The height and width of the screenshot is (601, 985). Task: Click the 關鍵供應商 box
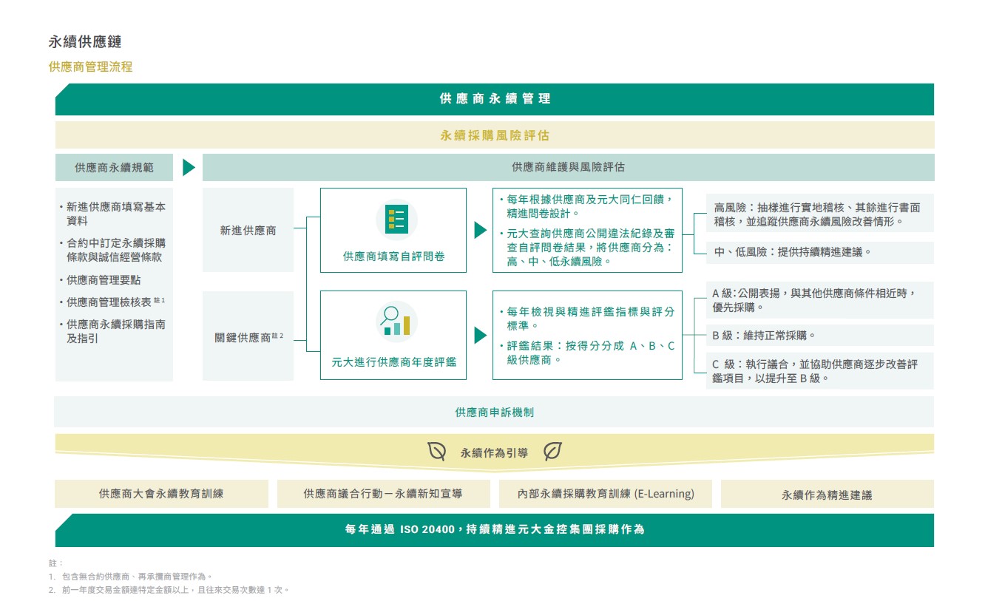pos(248,337)
